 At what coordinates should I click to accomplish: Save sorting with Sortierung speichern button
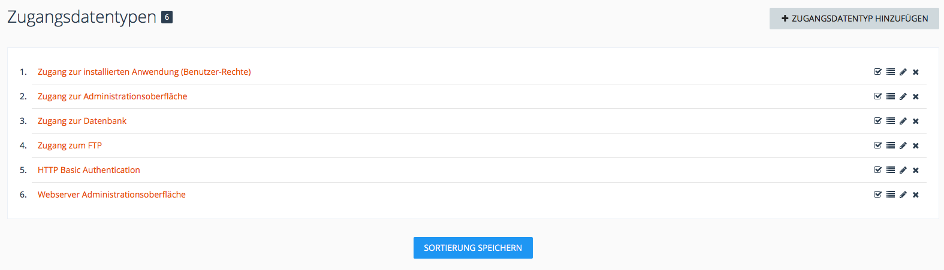(473, 248)
